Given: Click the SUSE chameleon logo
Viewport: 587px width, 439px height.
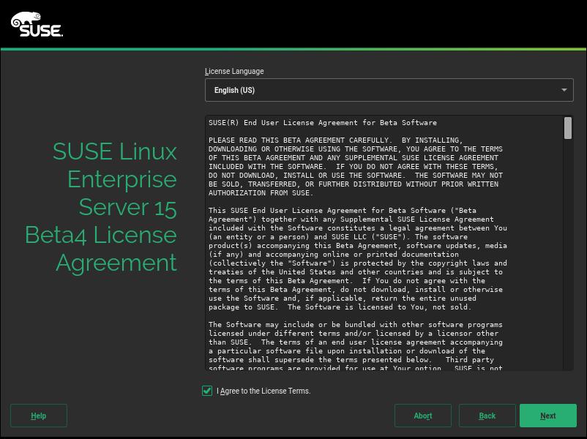Looking at the screenshot, I should coord(37,24).
